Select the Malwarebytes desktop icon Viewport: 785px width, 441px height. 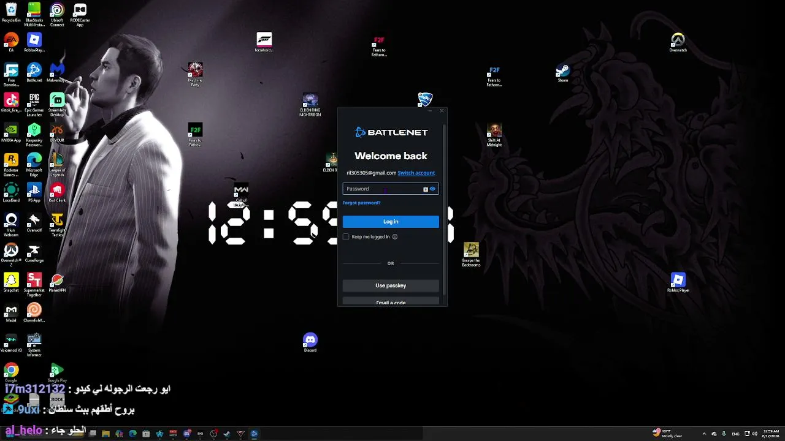coord(57,72)
